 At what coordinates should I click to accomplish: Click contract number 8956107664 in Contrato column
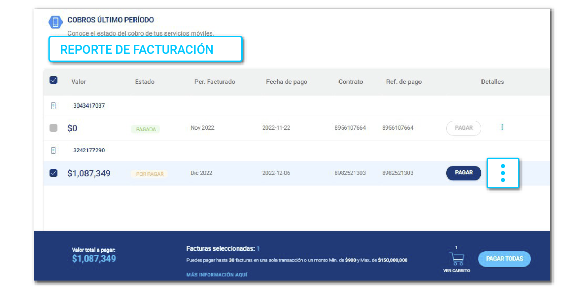point(350,128)
